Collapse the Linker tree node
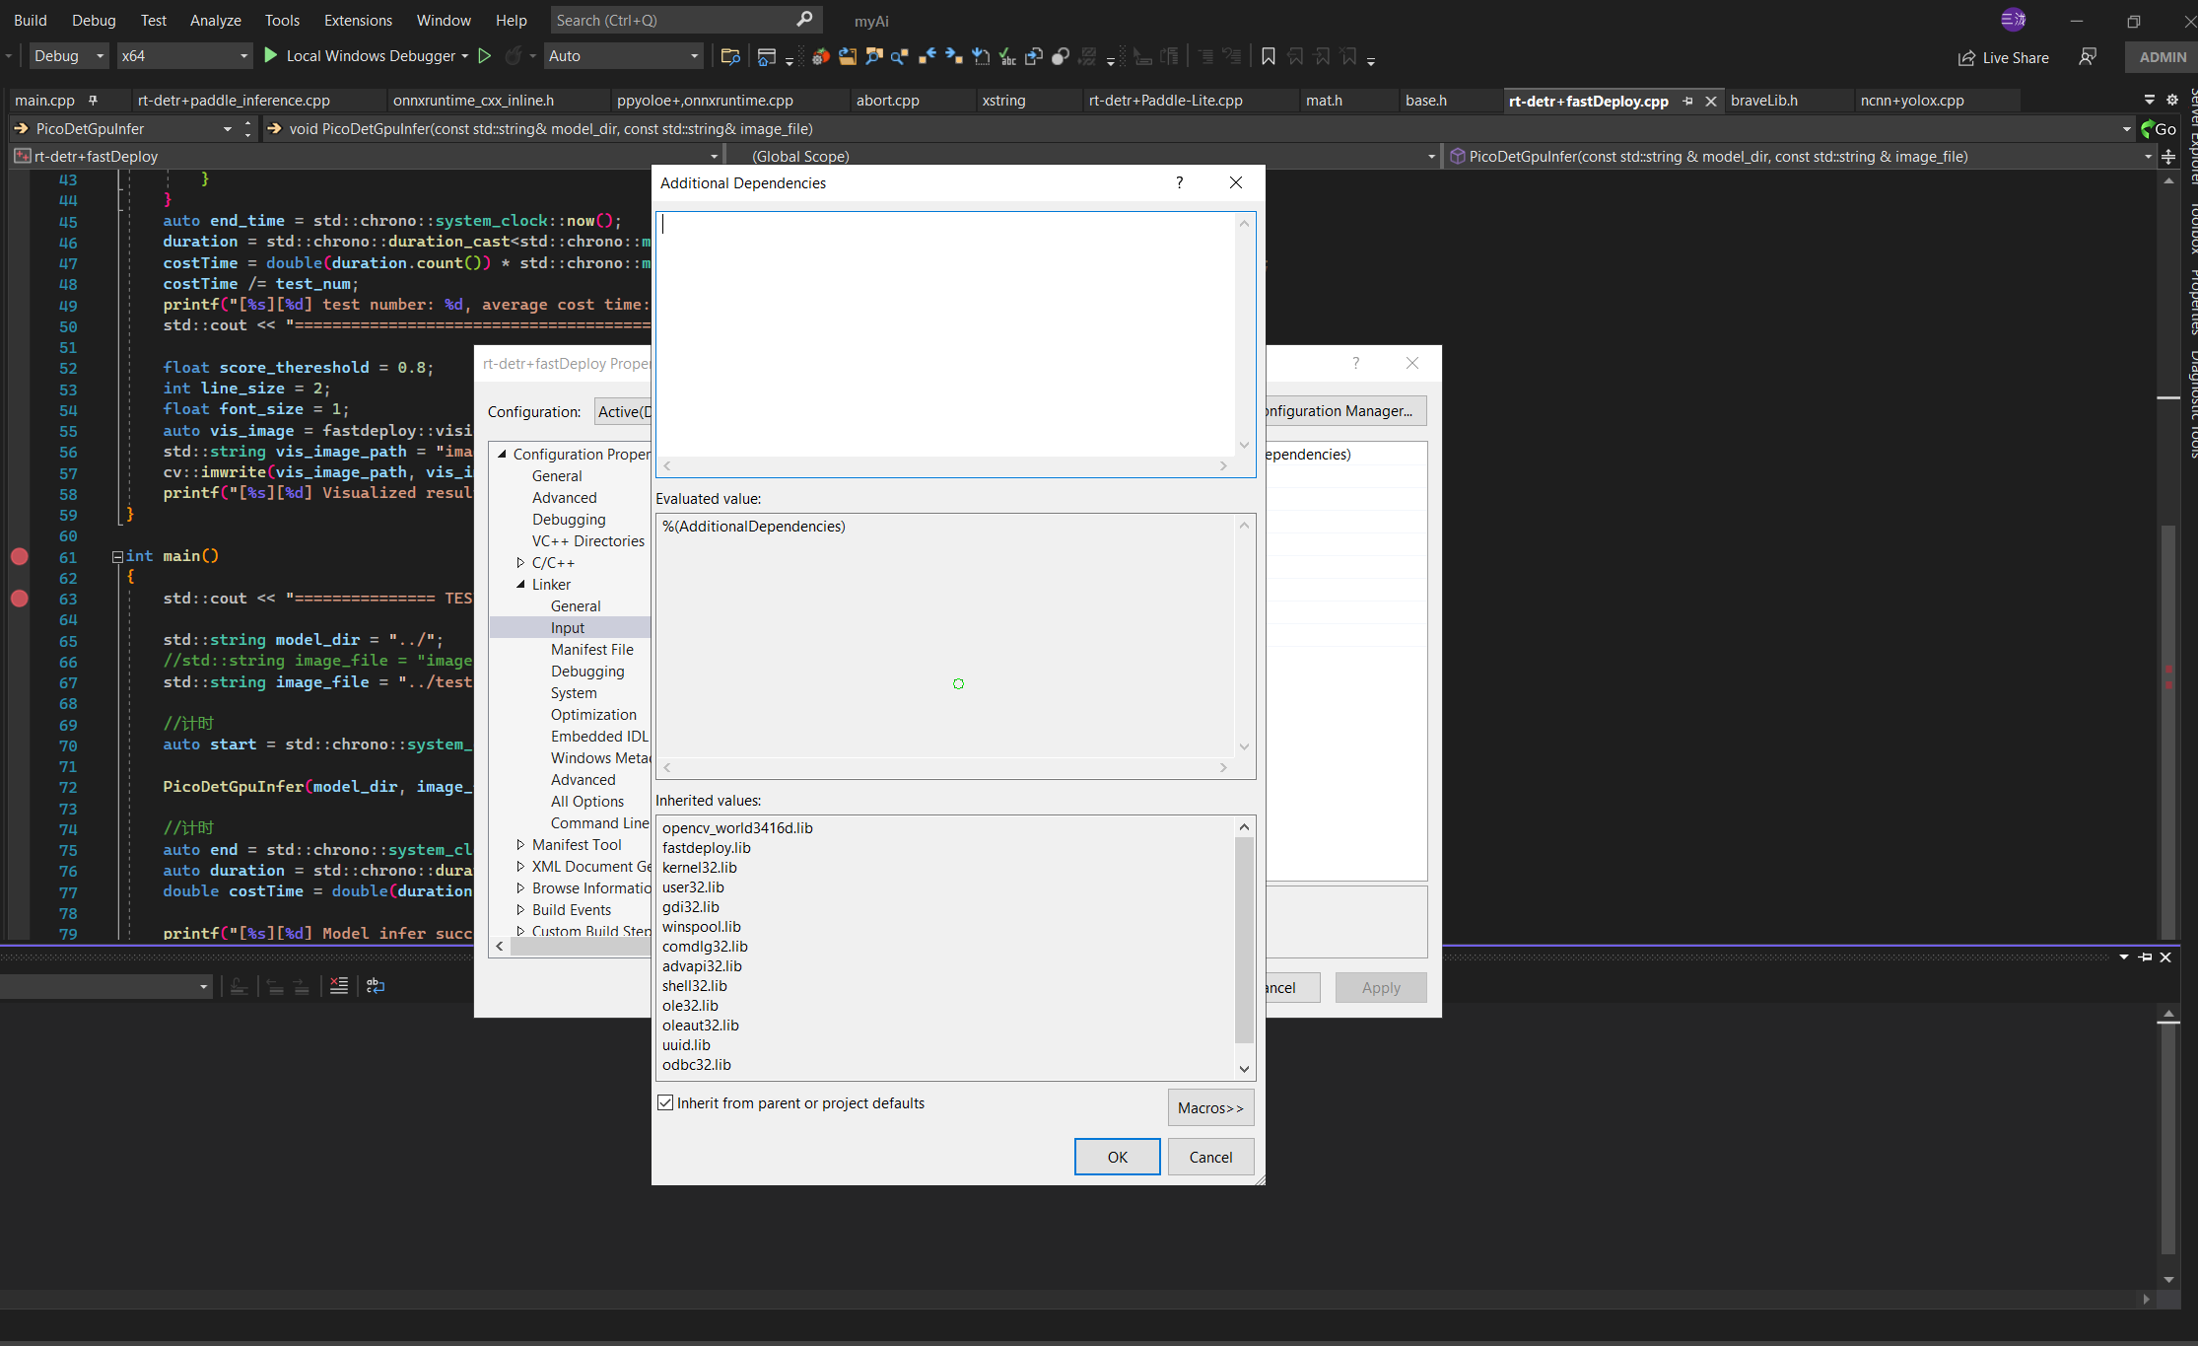 point(520,585)
